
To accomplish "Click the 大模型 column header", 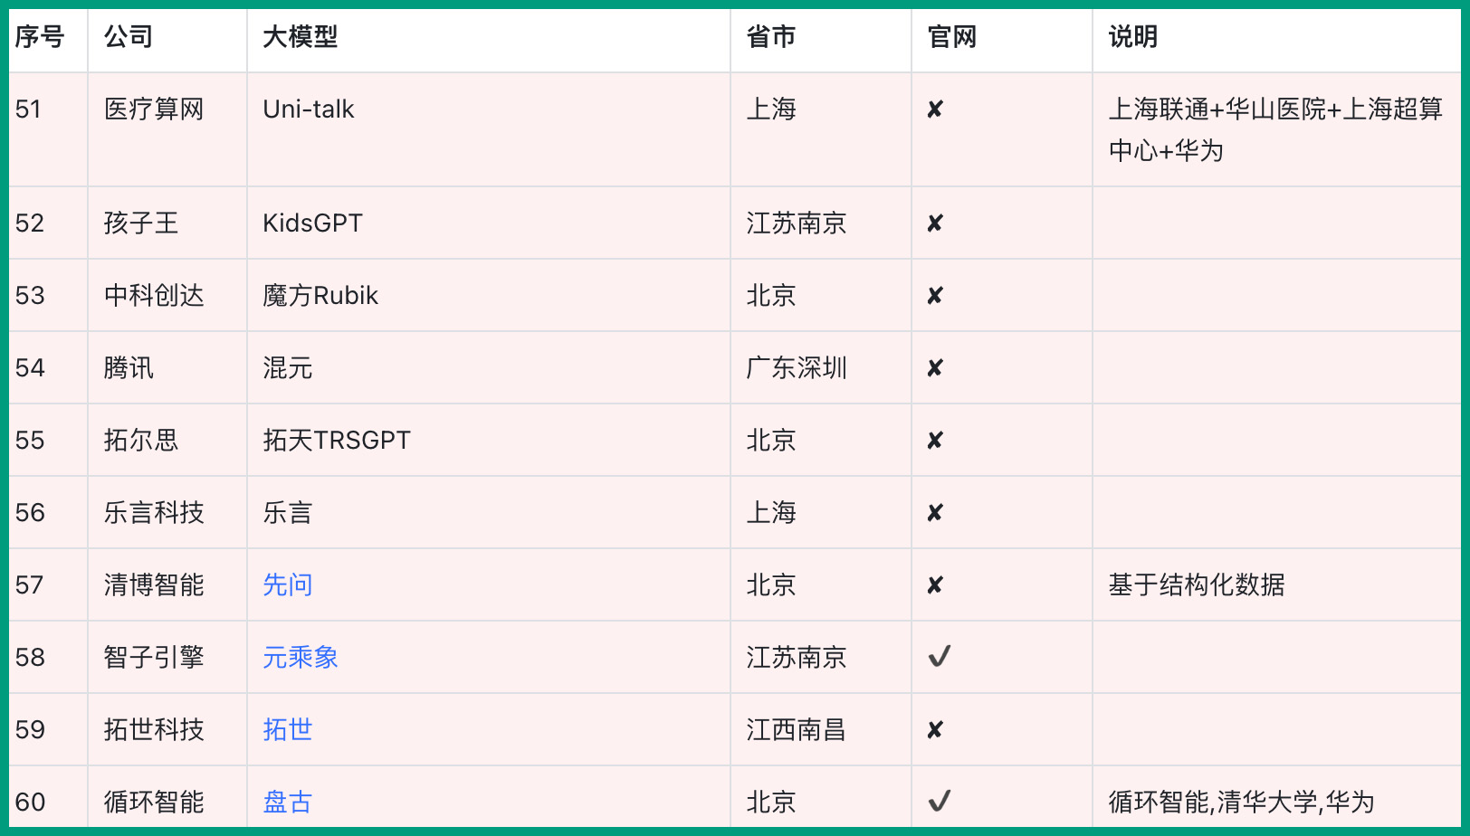I will tap(300, 37).
